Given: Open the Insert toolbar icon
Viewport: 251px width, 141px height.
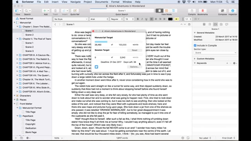Looking at the screenshot, I should click(64, 11).
